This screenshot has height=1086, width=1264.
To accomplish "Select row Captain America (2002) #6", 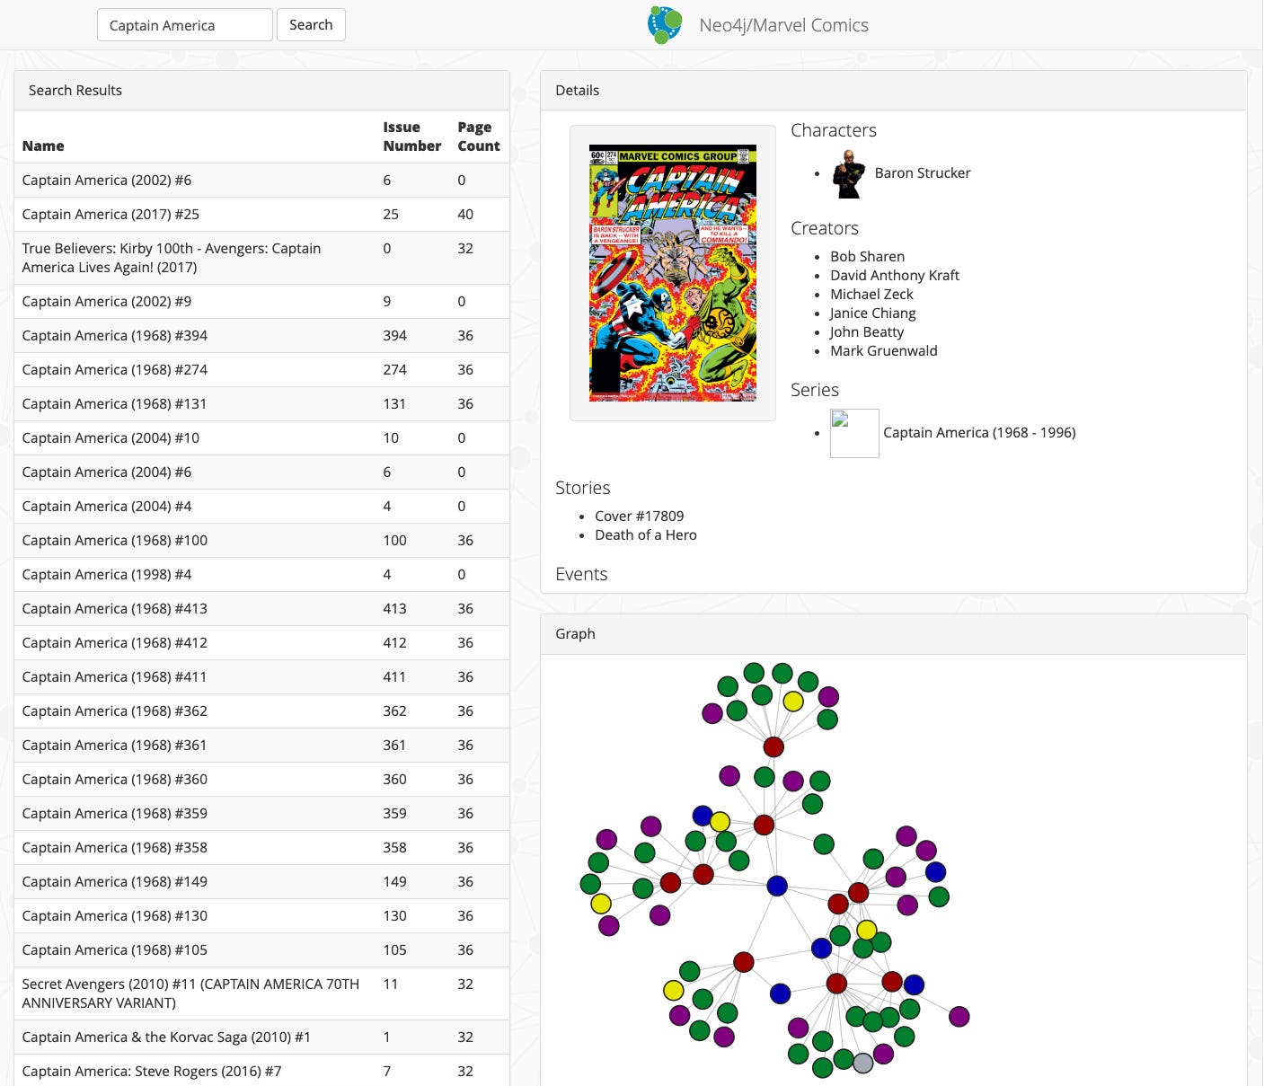I will point(261,181).
